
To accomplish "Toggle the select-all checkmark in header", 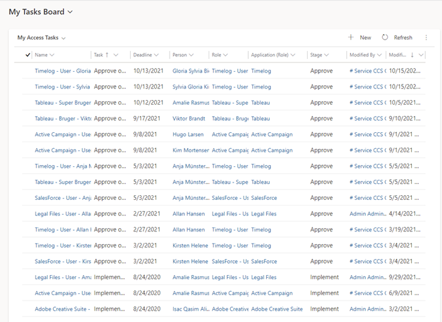I will [x=27, y=55].
